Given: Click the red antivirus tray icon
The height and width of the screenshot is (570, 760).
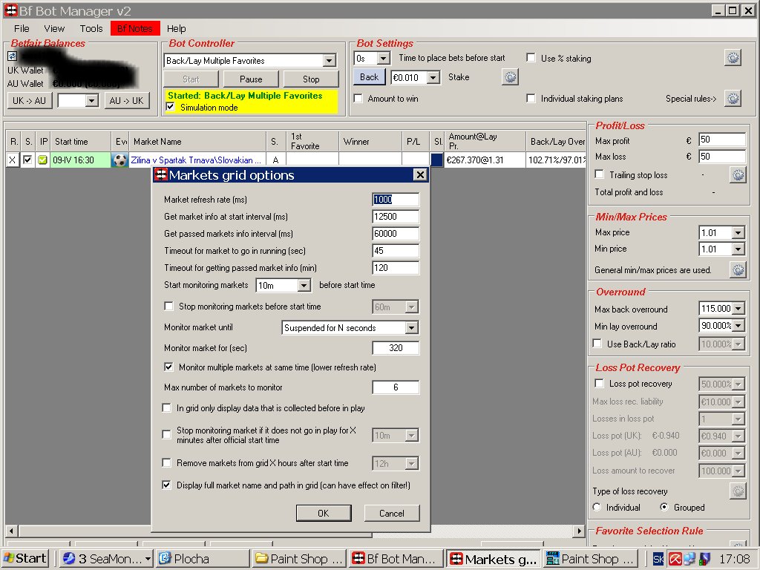Looking at the screenshot, I should point(675,559).
